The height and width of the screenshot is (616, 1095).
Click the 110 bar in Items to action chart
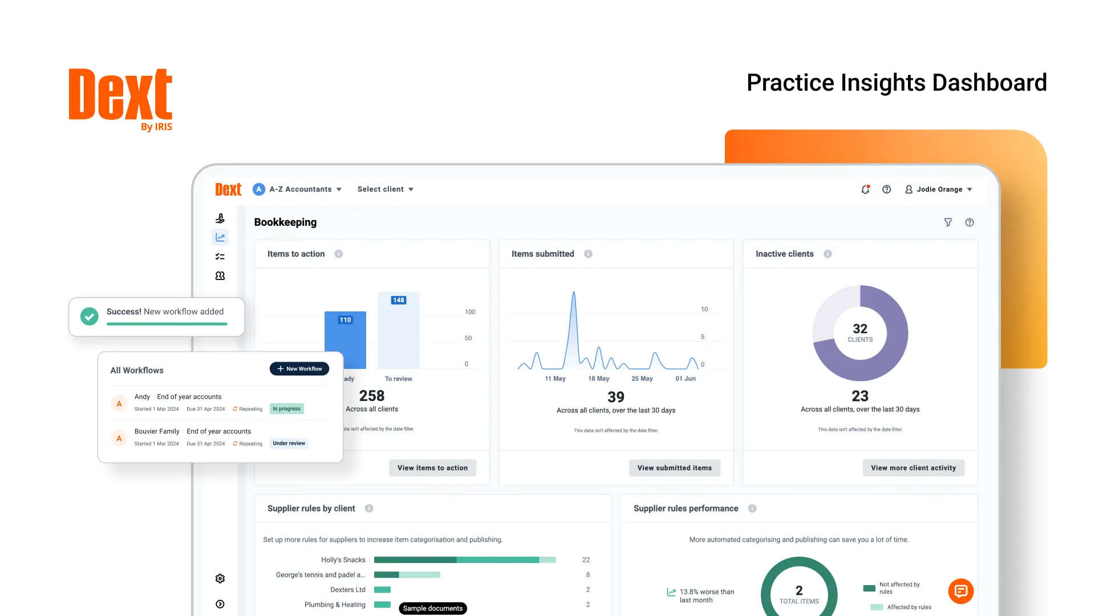tap(346, 340)
